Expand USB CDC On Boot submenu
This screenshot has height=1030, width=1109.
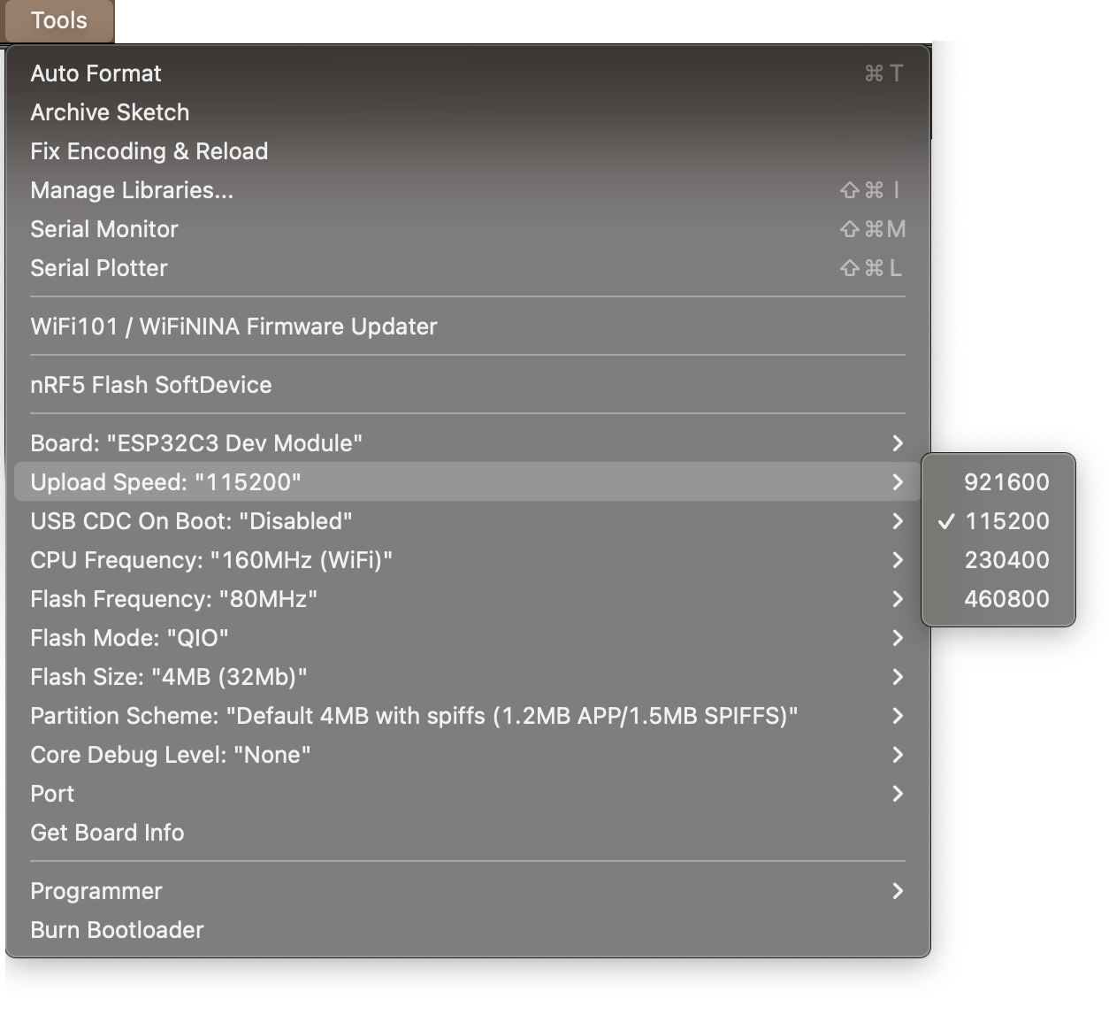click(191, 521)
